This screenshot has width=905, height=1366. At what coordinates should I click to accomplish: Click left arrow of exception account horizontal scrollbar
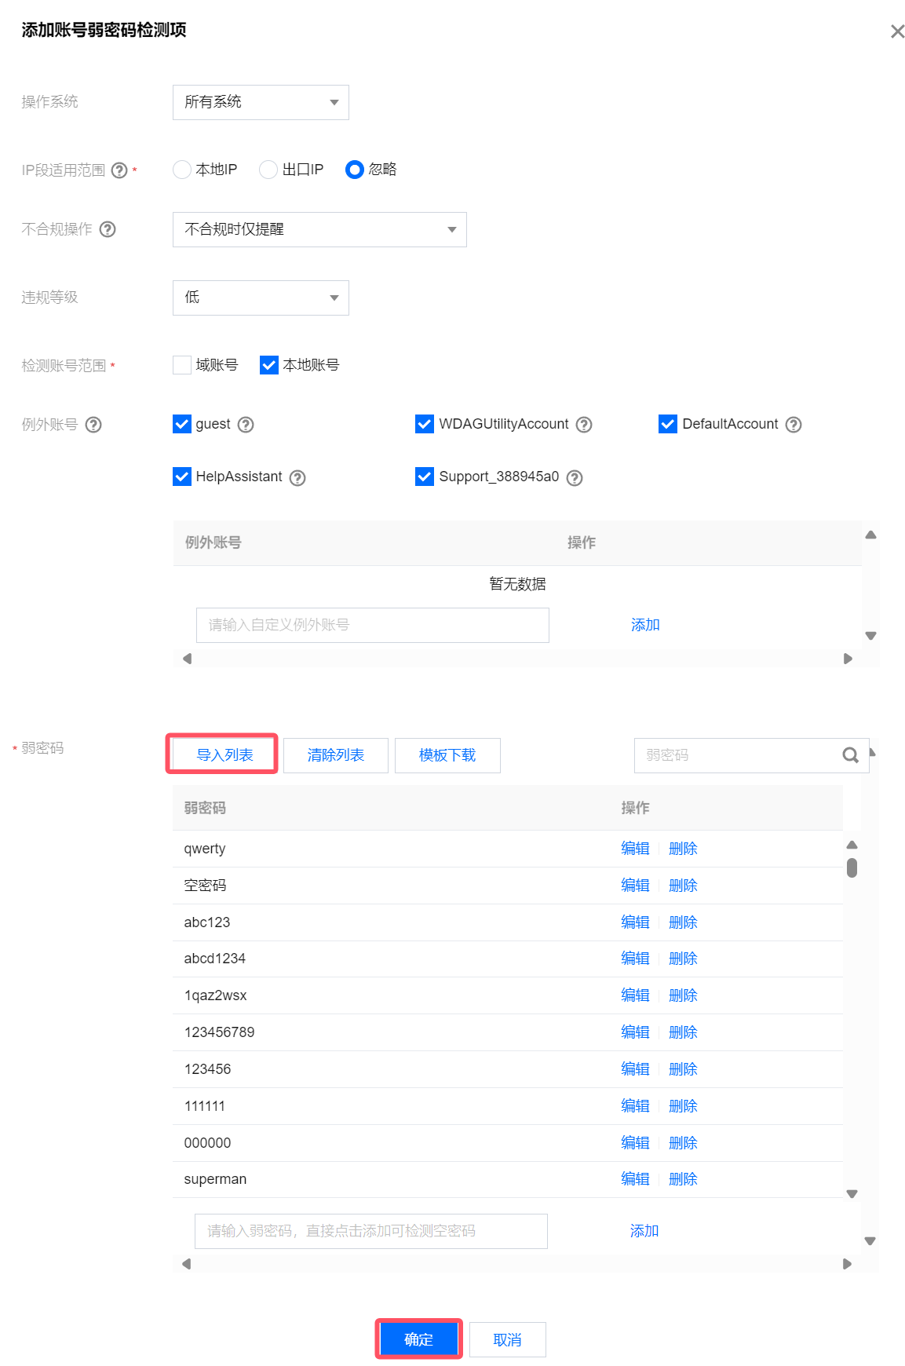[x=187, y=659]
